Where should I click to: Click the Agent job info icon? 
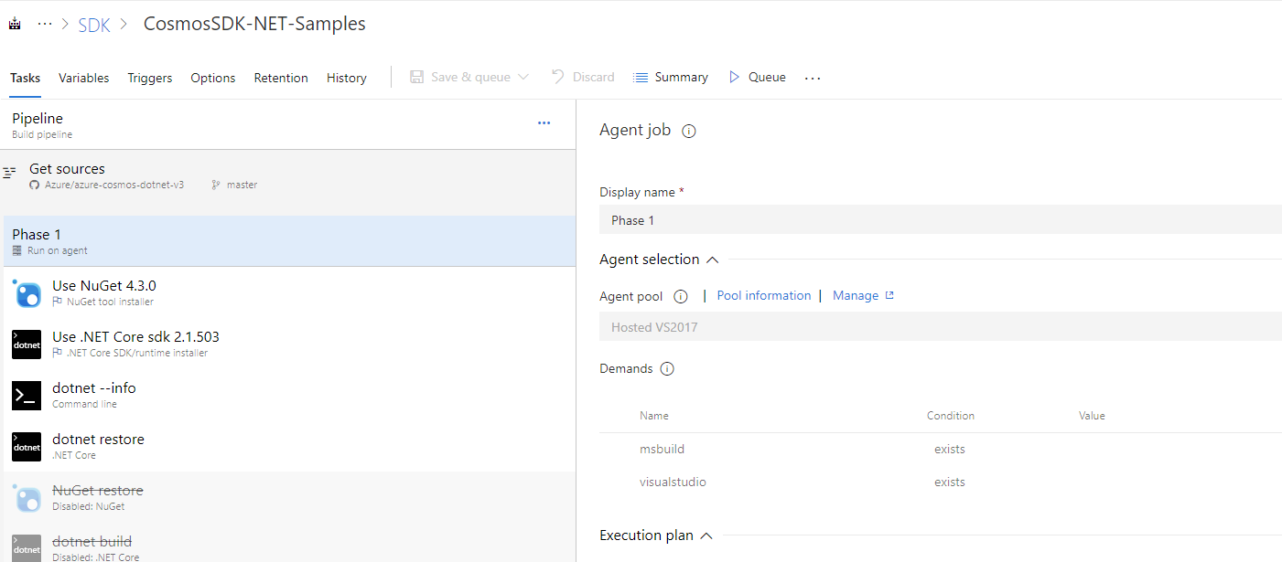tap(688, 131)
